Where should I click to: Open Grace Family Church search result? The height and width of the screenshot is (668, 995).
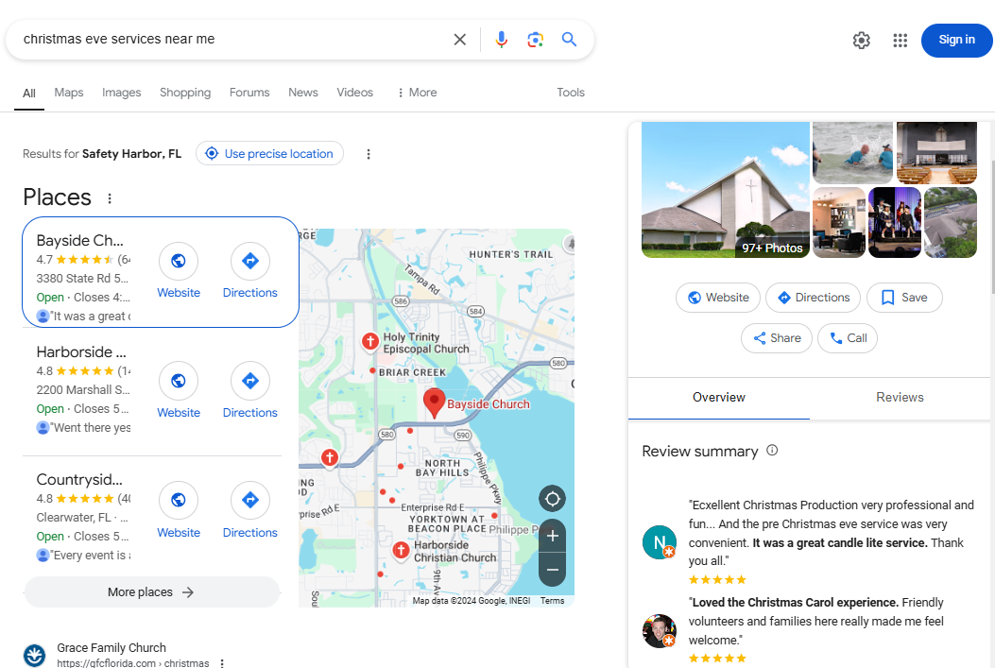(112, 648)
